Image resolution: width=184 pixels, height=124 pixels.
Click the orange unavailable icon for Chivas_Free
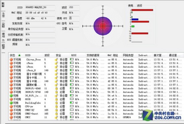[x=11, y=59]
